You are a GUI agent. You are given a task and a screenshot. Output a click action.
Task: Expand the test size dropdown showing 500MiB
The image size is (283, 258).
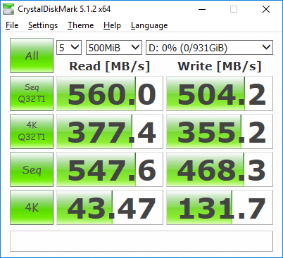click(114, 48)
